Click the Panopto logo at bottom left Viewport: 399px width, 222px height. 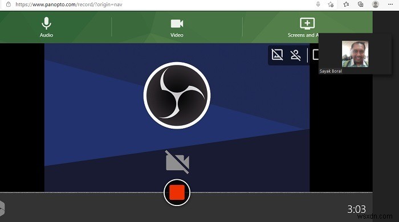click(2, 209)
